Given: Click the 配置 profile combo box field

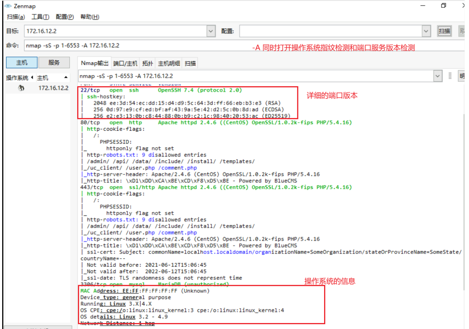Looking at the screenshot, I should click(330, 31).
